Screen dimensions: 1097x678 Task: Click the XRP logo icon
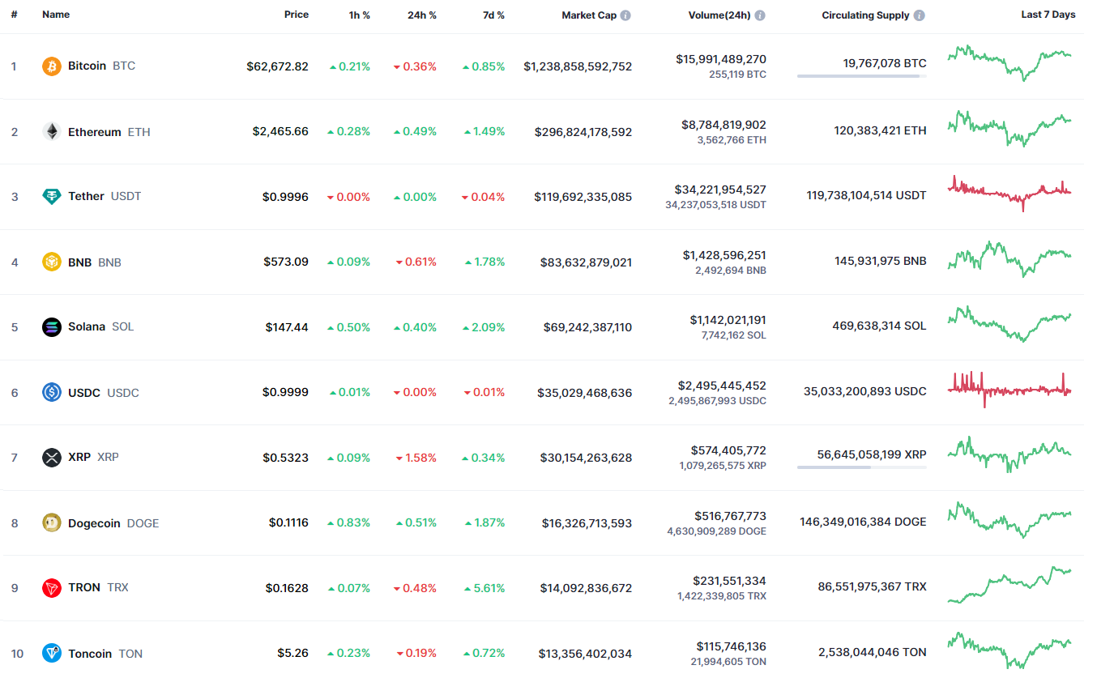[52, 458]
